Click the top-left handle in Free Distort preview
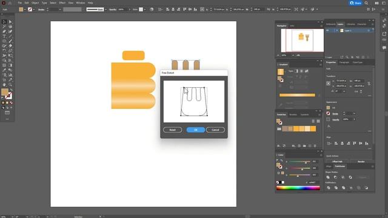The width and height of the screenshot is (388, 218). (184, 87)
